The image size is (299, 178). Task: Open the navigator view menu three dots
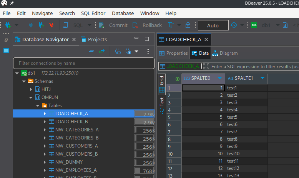point(148,51)
